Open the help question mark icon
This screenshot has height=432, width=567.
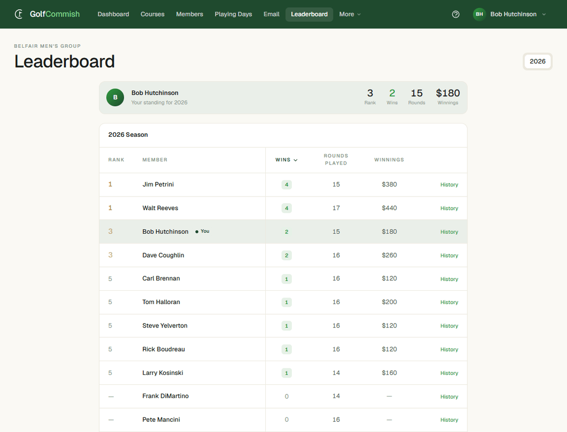456,14
